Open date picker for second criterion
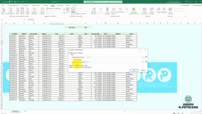Screen dimensions: 202x114 pos(146,62)
